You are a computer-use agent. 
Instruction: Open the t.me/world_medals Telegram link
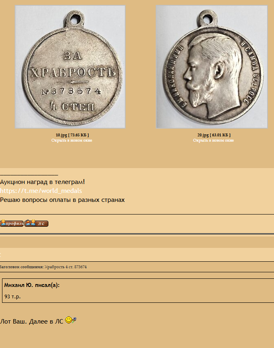(x=41, y=191)
